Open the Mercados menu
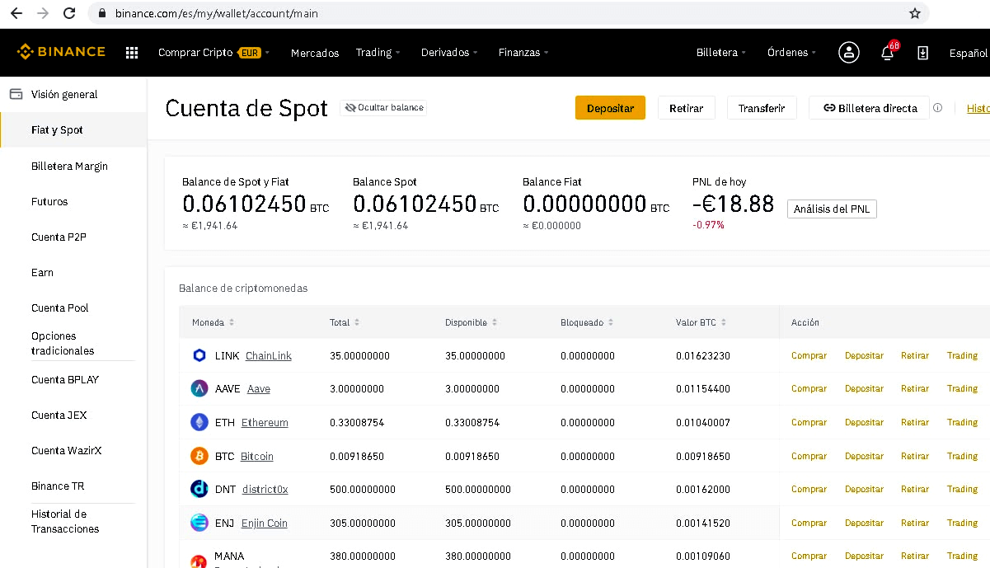The width and height of the screenshot is (990, 568). 314,52
